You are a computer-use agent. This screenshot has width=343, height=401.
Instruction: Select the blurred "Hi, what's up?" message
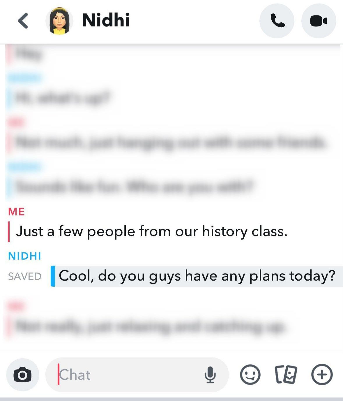tap(62, 98)
